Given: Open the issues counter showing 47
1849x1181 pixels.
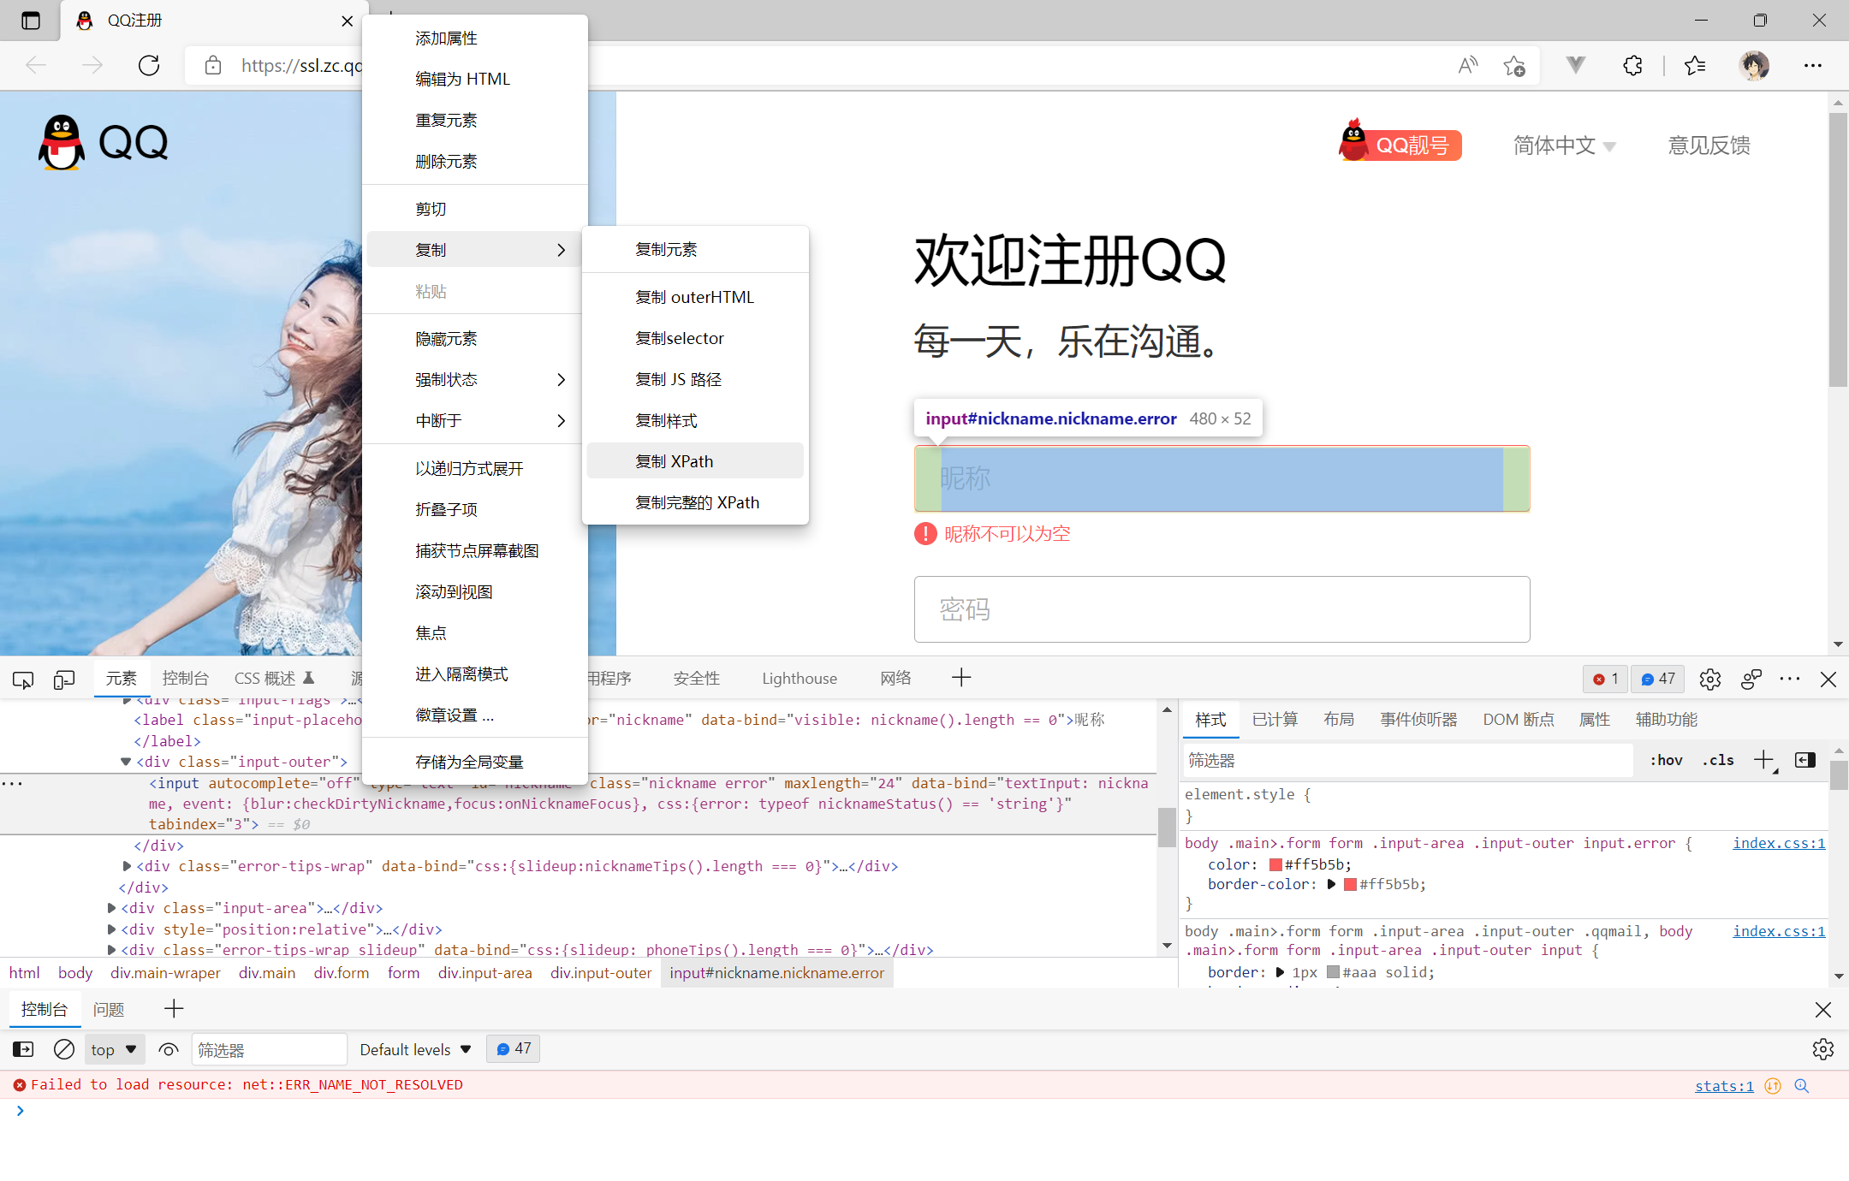Looking at the screenshot, I should (x=1657, y=679).
